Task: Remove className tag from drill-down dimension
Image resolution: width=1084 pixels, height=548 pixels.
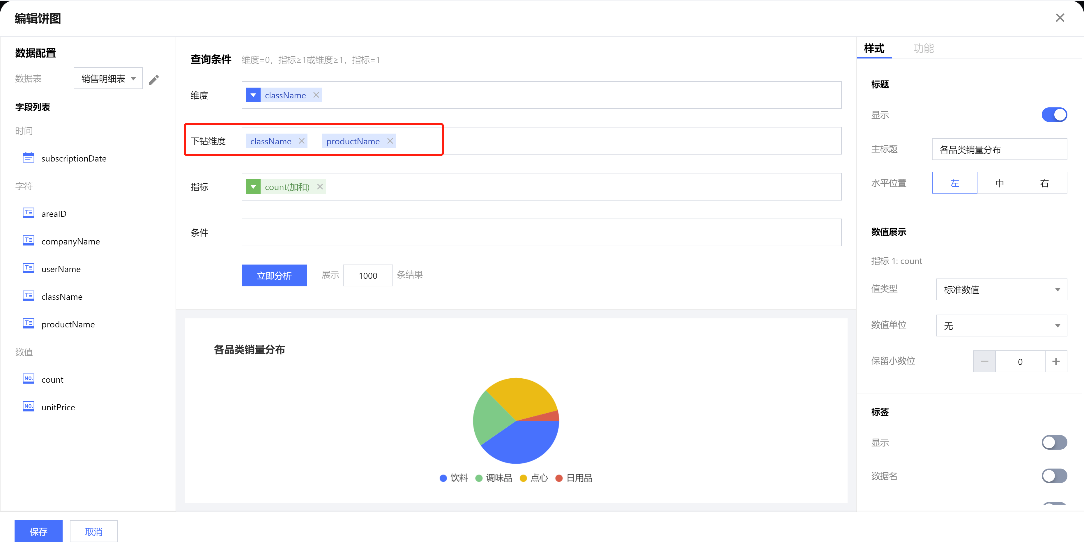Action: (x=302, y=141)
